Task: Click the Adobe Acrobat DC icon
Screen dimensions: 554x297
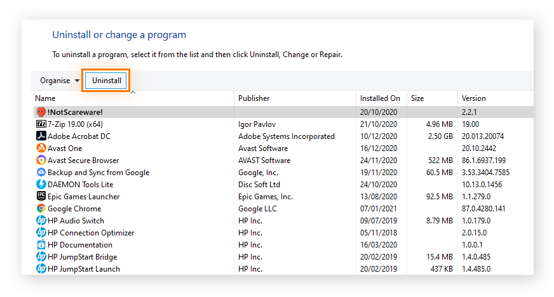Action: 41,136
